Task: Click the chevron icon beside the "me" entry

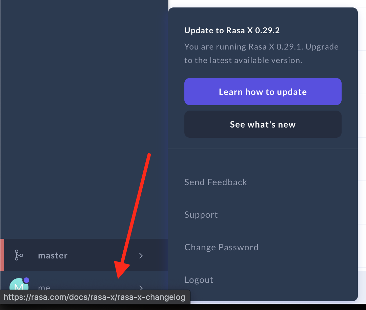Action: (x=141, y=288)
